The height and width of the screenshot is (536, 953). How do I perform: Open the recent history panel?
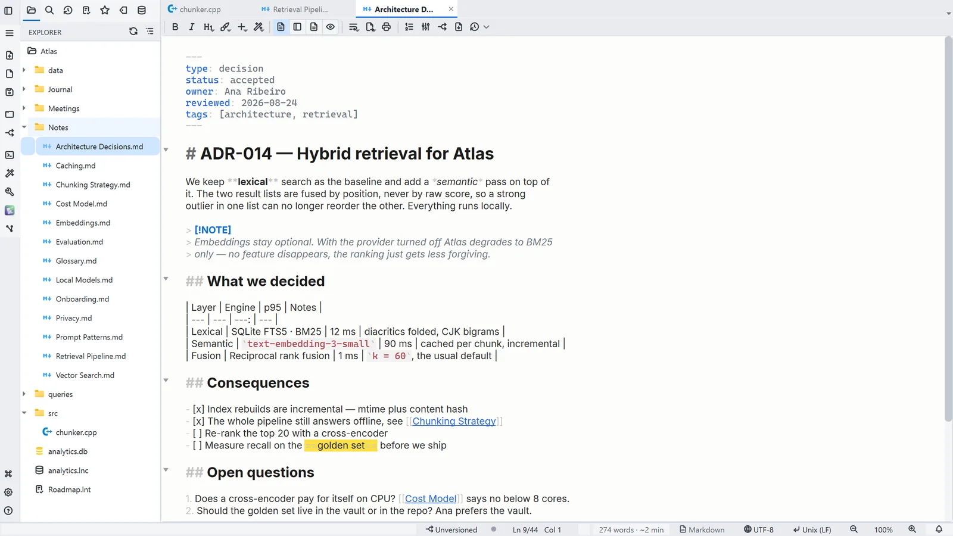(x=68, y=10)
